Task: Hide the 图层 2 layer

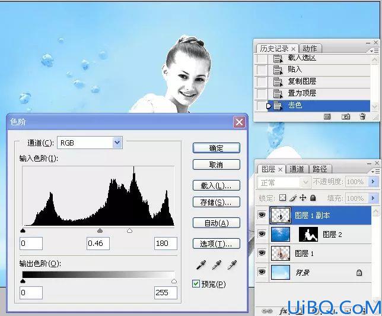Action: point(262,234)
